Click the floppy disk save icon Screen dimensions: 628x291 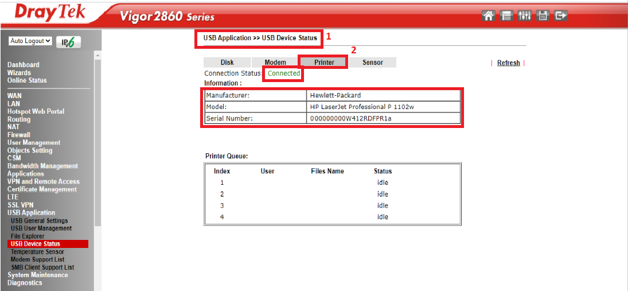pyautogui.click(x=543, y=16)
